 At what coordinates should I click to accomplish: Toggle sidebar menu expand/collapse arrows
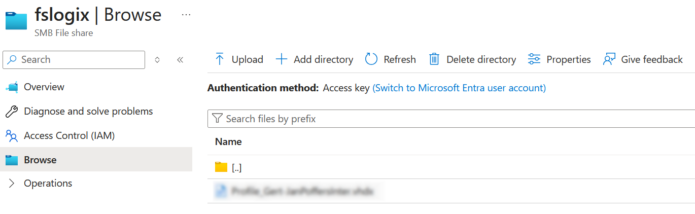tap(157, 60)
